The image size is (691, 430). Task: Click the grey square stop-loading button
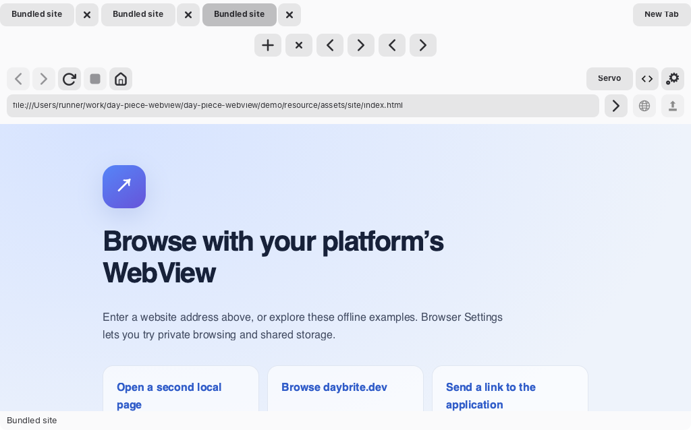tap(95, 80)
